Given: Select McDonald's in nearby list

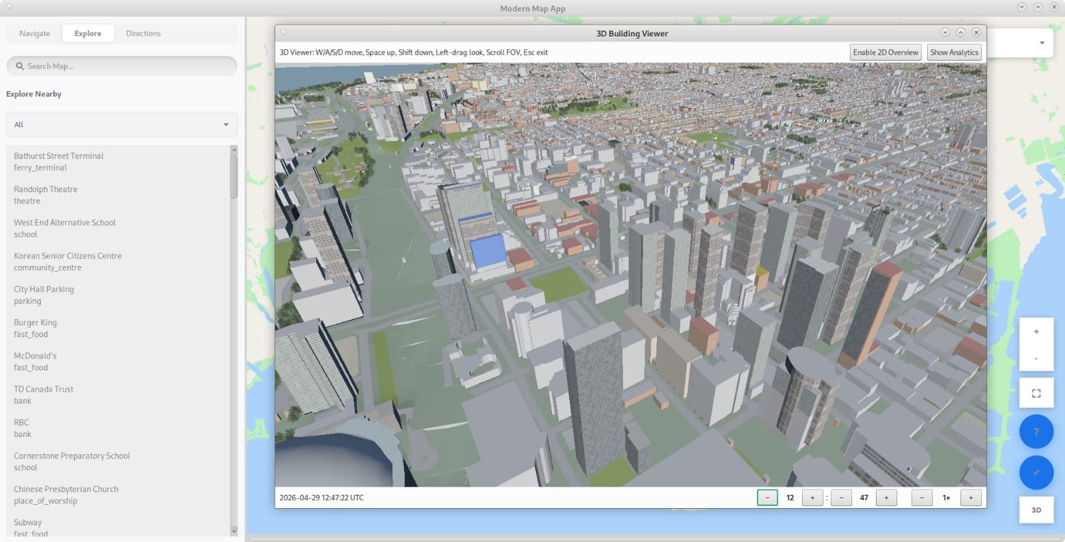Looking at the screenshot, I should click(118, 361).
